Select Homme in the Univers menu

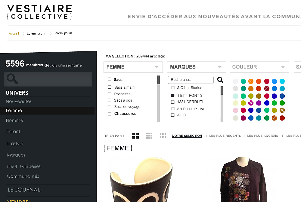pos(14,120)
